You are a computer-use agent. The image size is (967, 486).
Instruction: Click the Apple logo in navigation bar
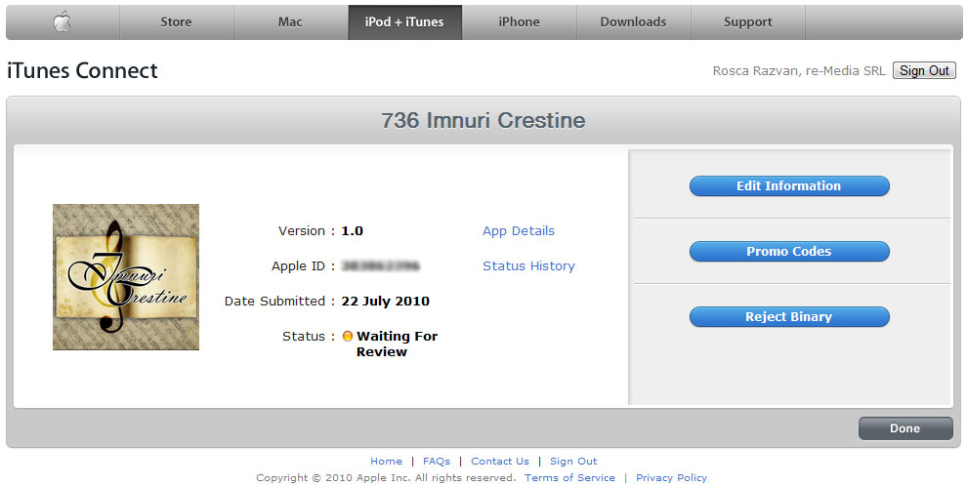(63, 22)
